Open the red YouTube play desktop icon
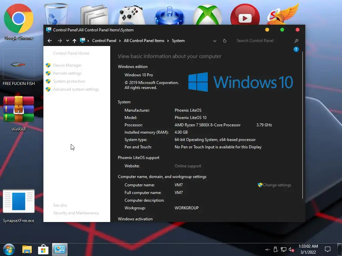342x256 pixels. coord(245,14)
